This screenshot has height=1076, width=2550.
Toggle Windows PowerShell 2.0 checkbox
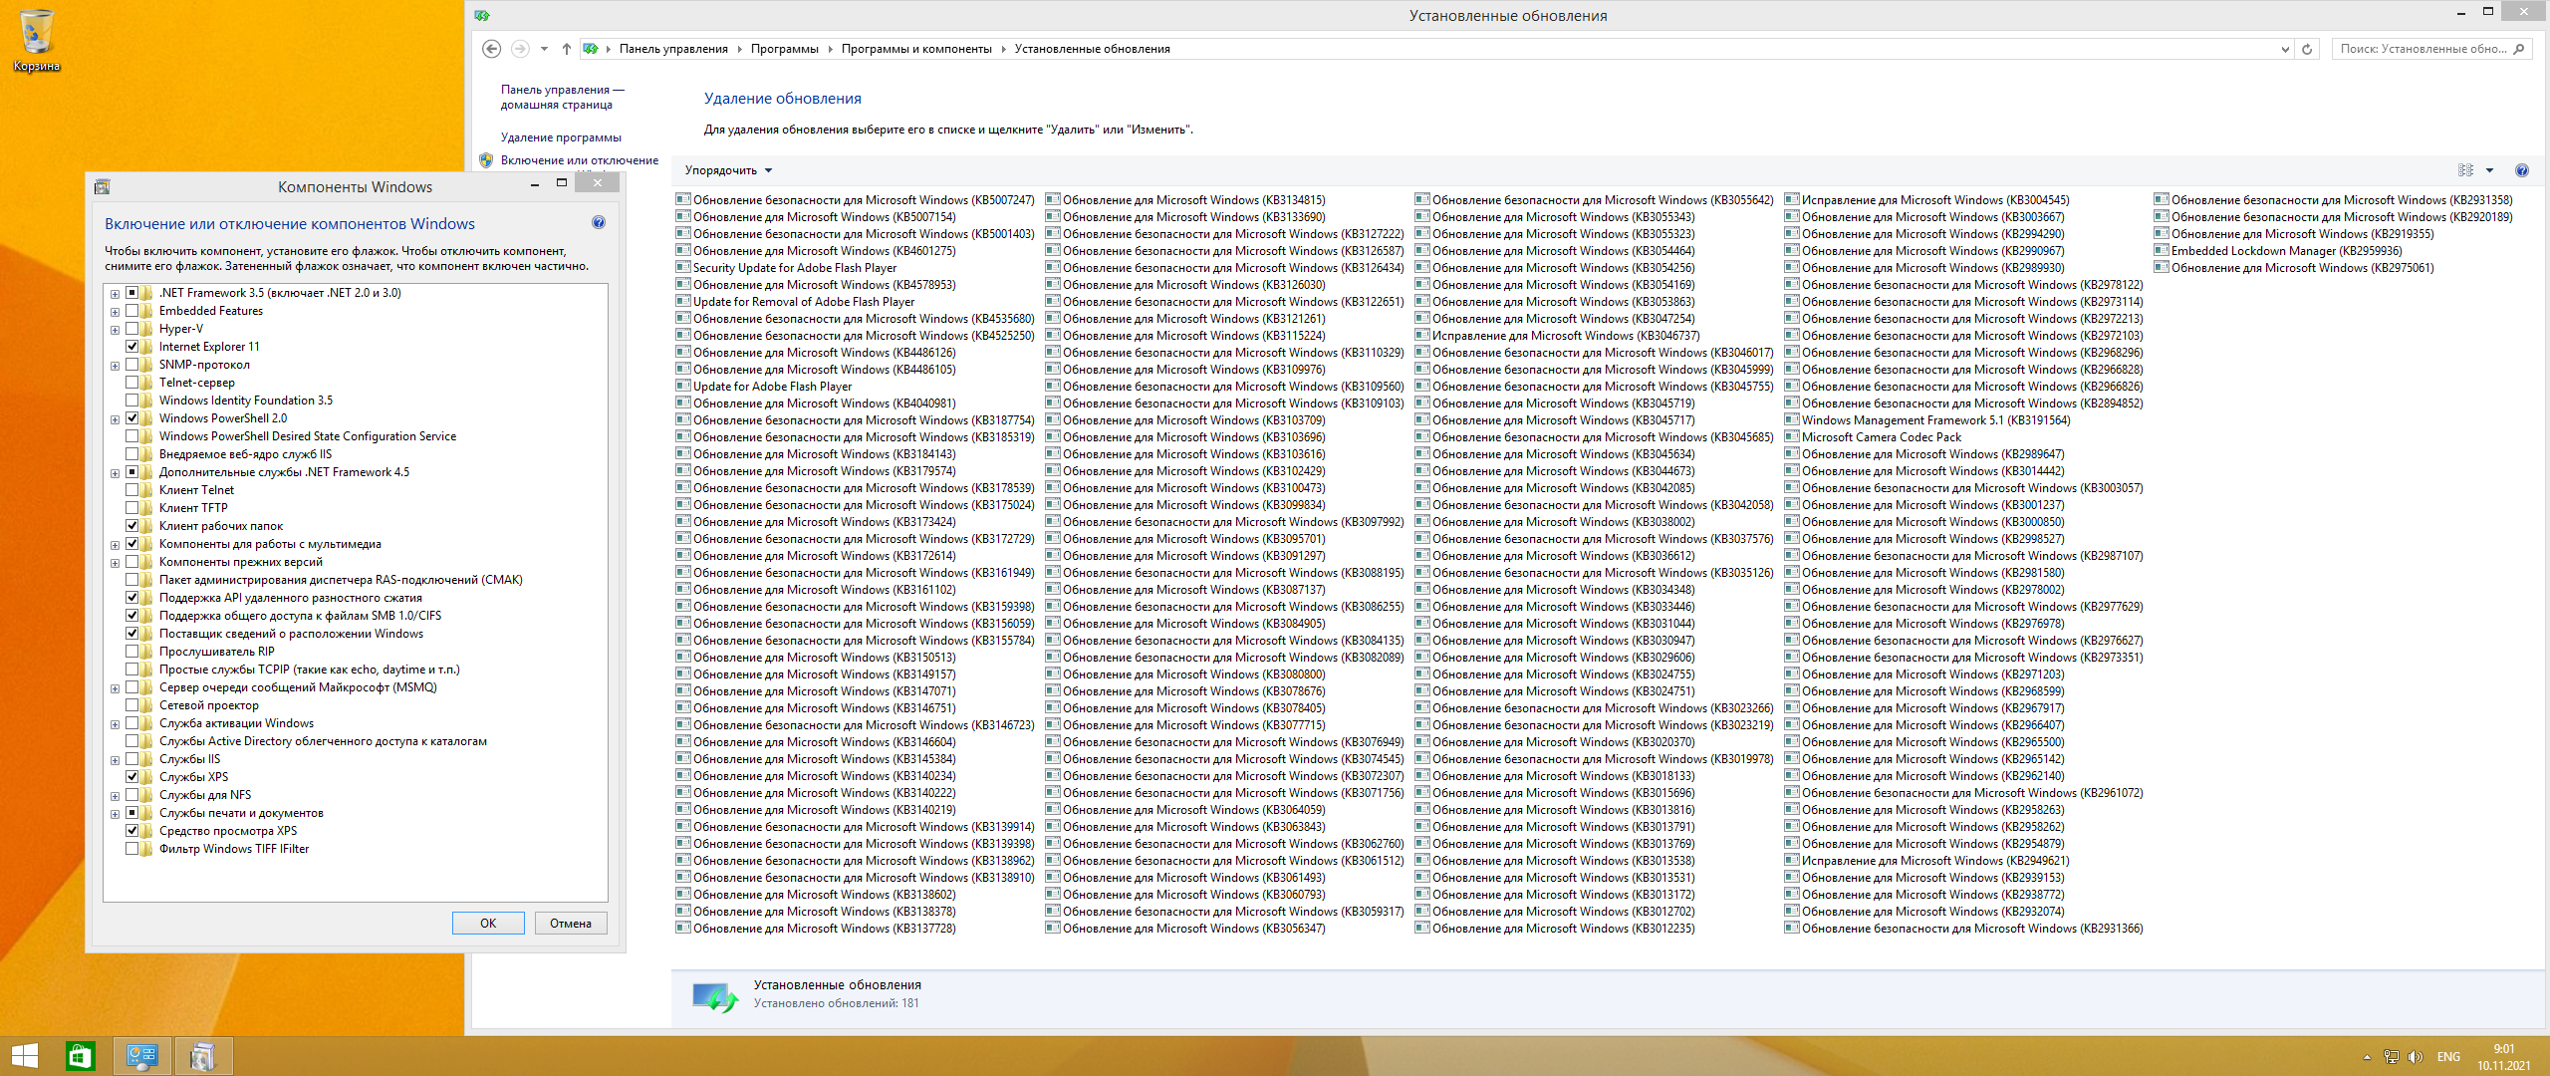click(131, 418)
